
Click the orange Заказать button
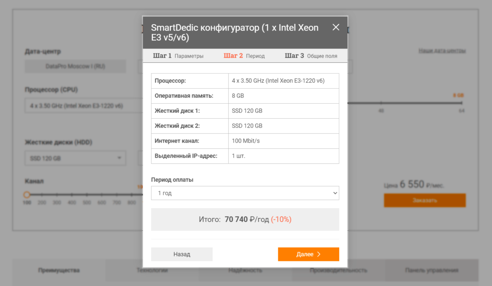(425, 200)
